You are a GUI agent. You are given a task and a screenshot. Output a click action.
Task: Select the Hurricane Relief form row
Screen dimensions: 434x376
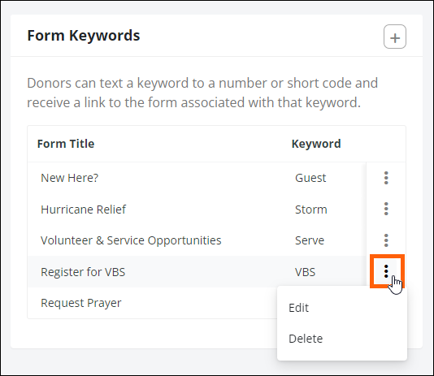[x=197, y=210]
